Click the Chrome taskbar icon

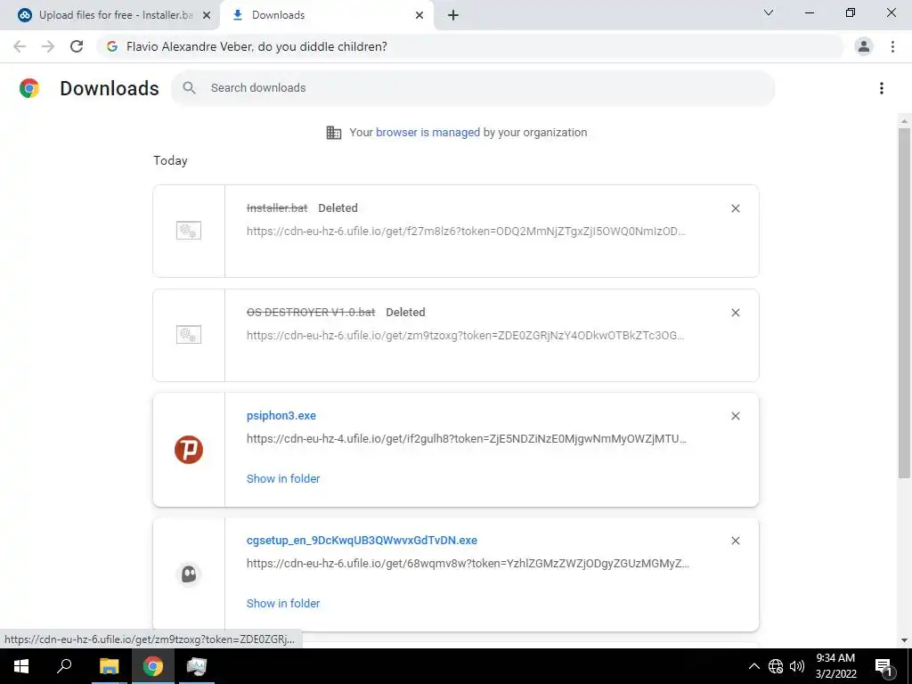coord(153,666)
